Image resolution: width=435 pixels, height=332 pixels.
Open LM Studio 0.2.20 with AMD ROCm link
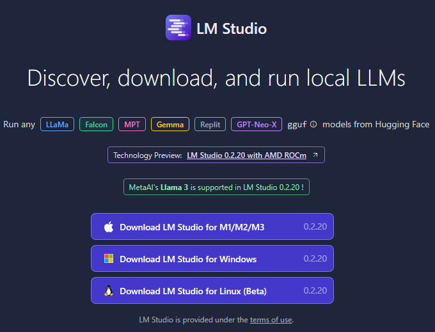click(247, 155)
